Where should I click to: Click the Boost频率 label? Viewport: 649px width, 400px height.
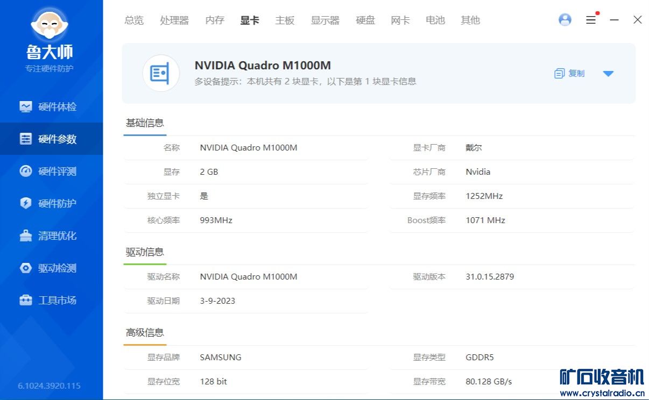click(426, 220)
